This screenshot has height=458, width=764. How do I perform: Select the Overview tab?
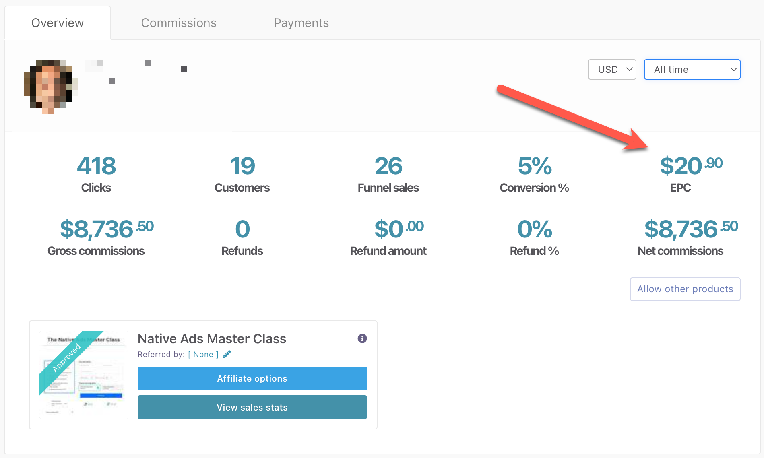pyautogui.click(x=57, y=23)
